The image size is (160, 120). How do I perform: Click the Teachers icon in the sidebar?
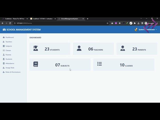pyautogui.click(x=4, y=42)
